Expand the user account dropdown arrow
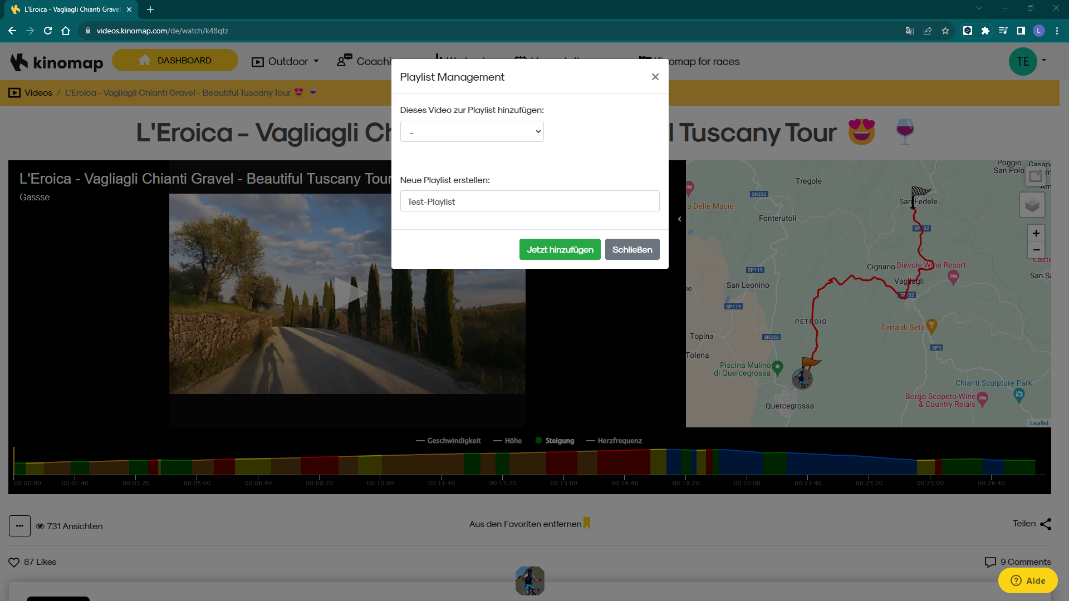The height and width of the screenshot is (601, 1069). tap(1044, 61)
